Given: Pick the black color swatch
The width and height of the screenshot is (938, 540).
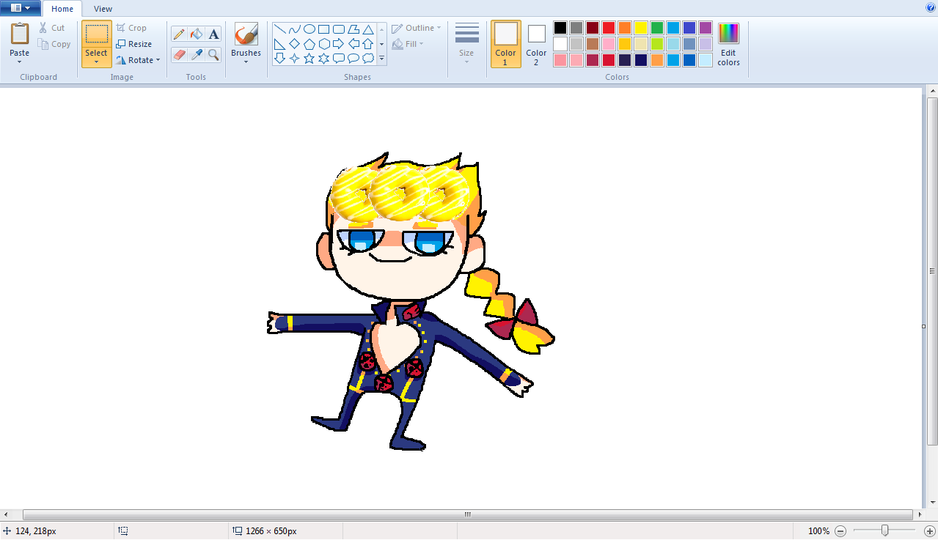Looking at the screenshot, I should pyautogui.click(x=560, y=28).
